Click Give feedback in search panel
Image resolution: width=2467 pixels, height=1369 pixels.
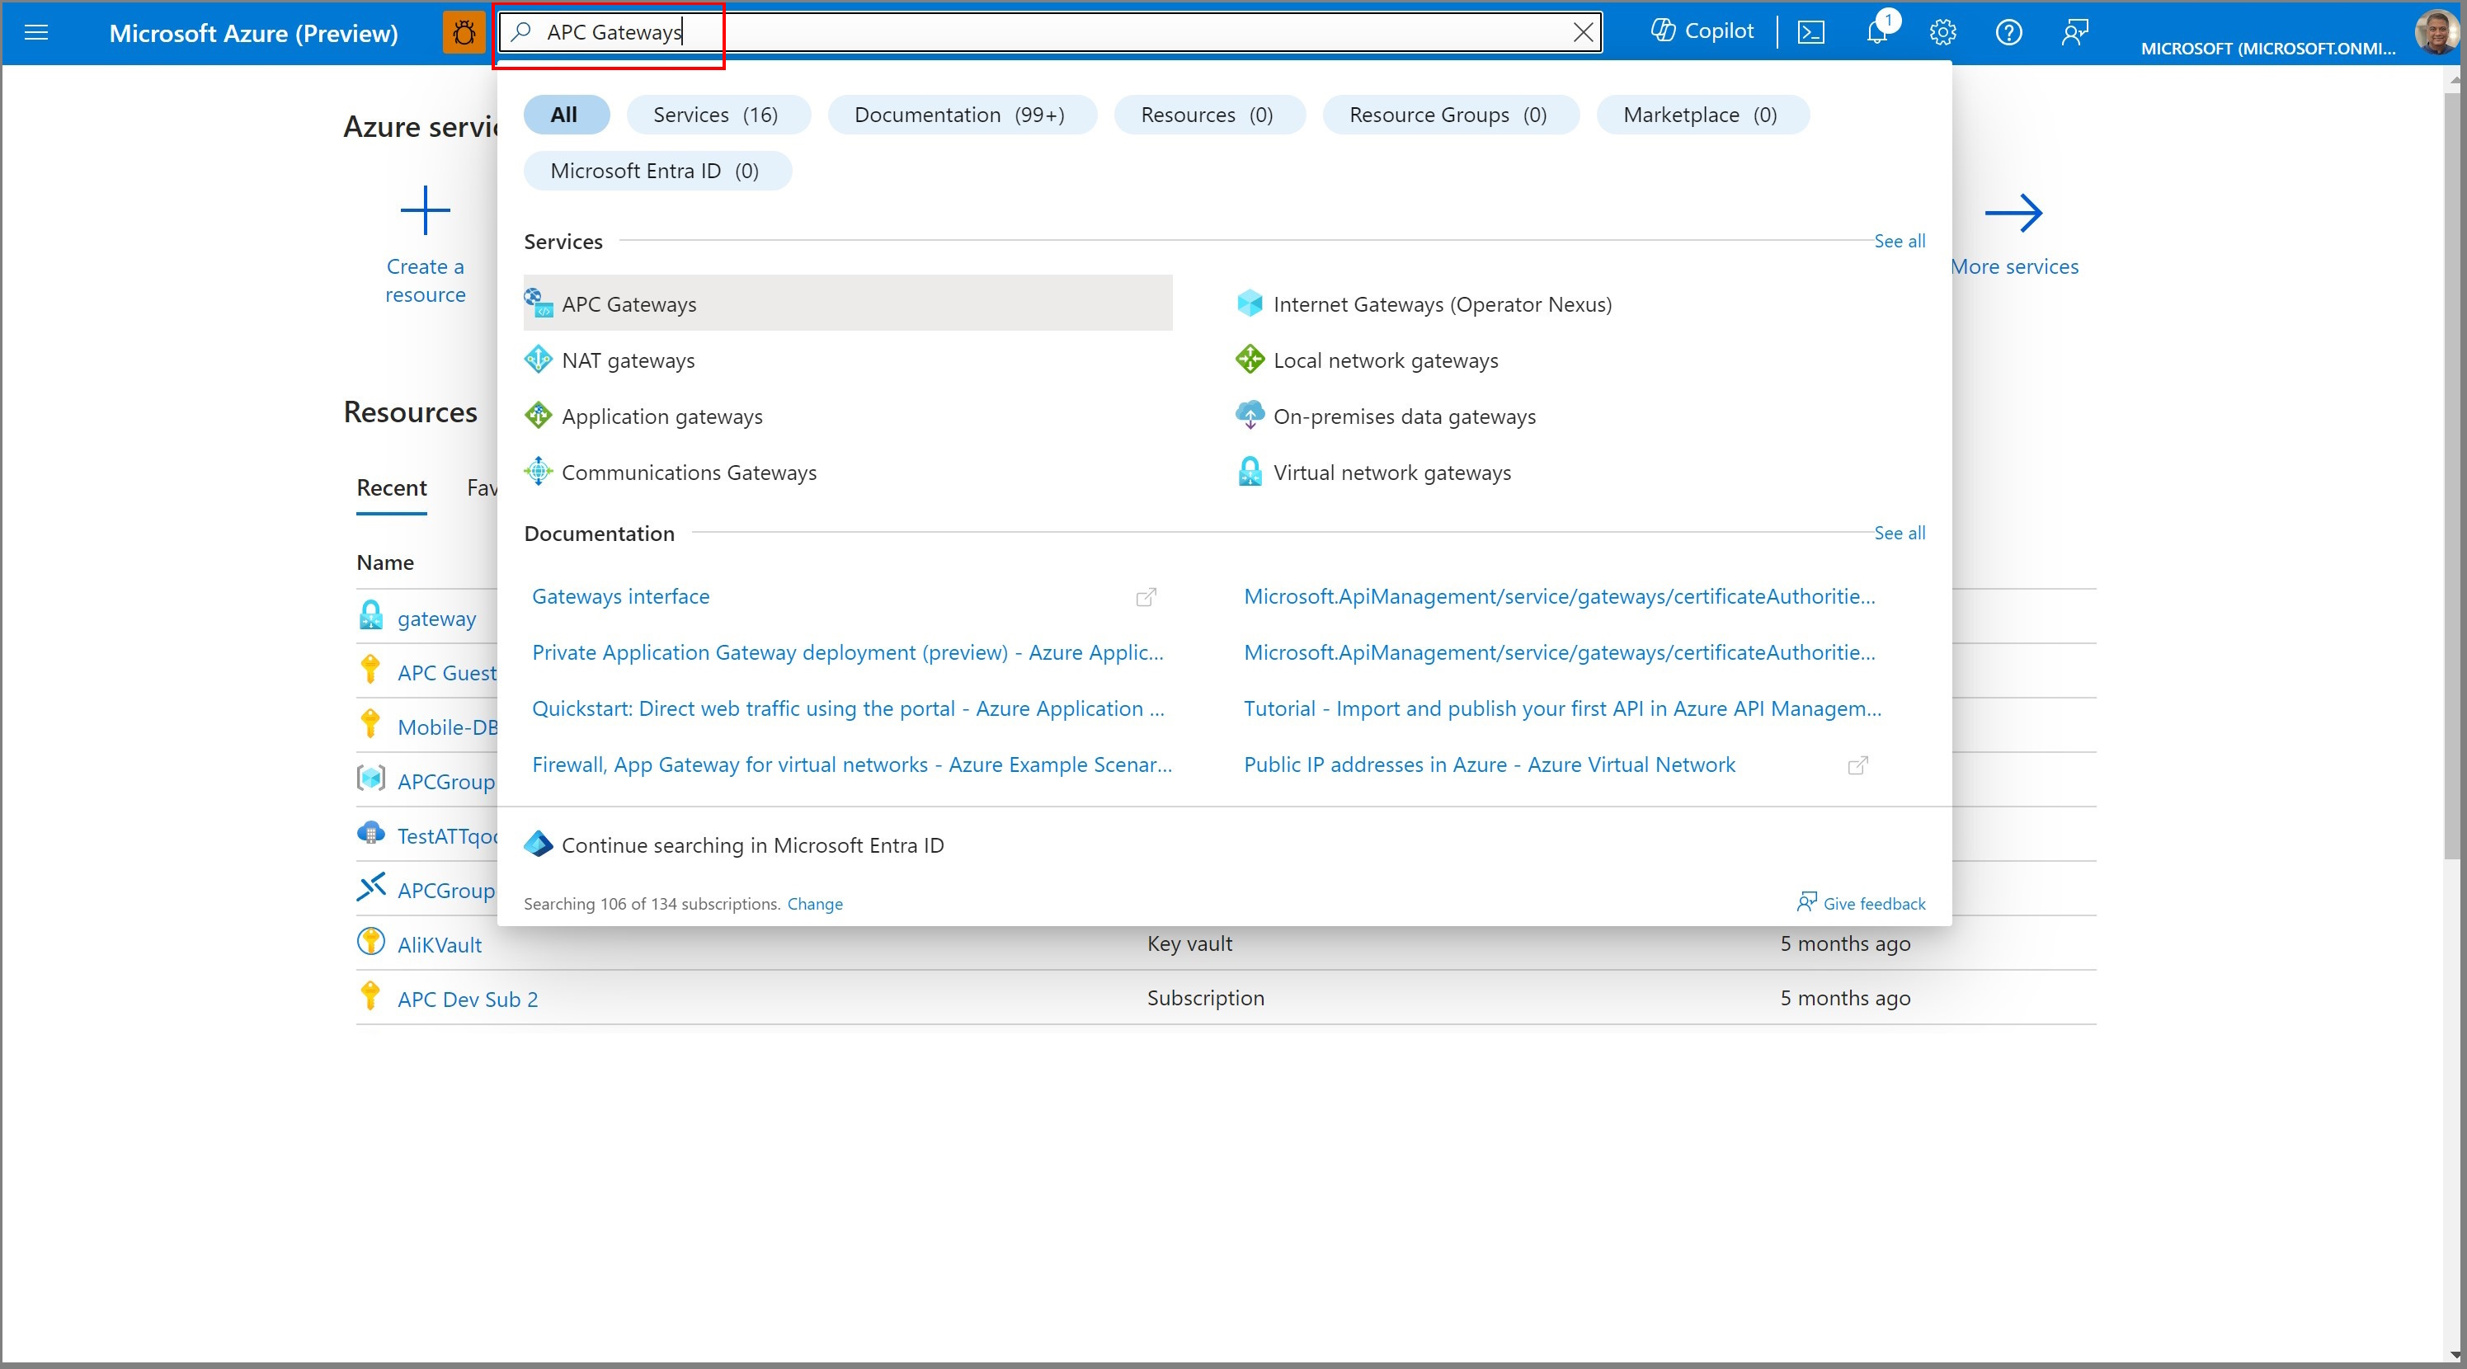[x=1861, y=904]
